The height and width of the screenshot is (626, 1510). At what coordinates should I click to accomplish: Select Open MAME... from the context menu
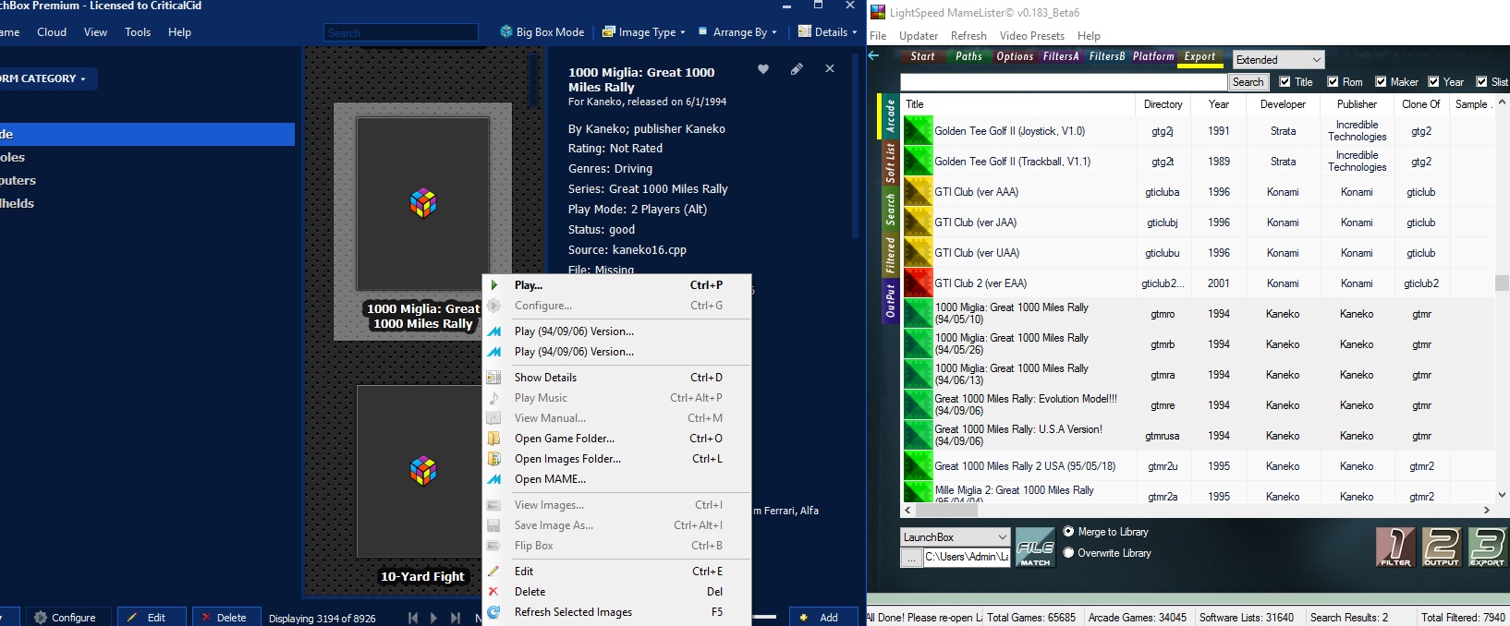(616, 479)
